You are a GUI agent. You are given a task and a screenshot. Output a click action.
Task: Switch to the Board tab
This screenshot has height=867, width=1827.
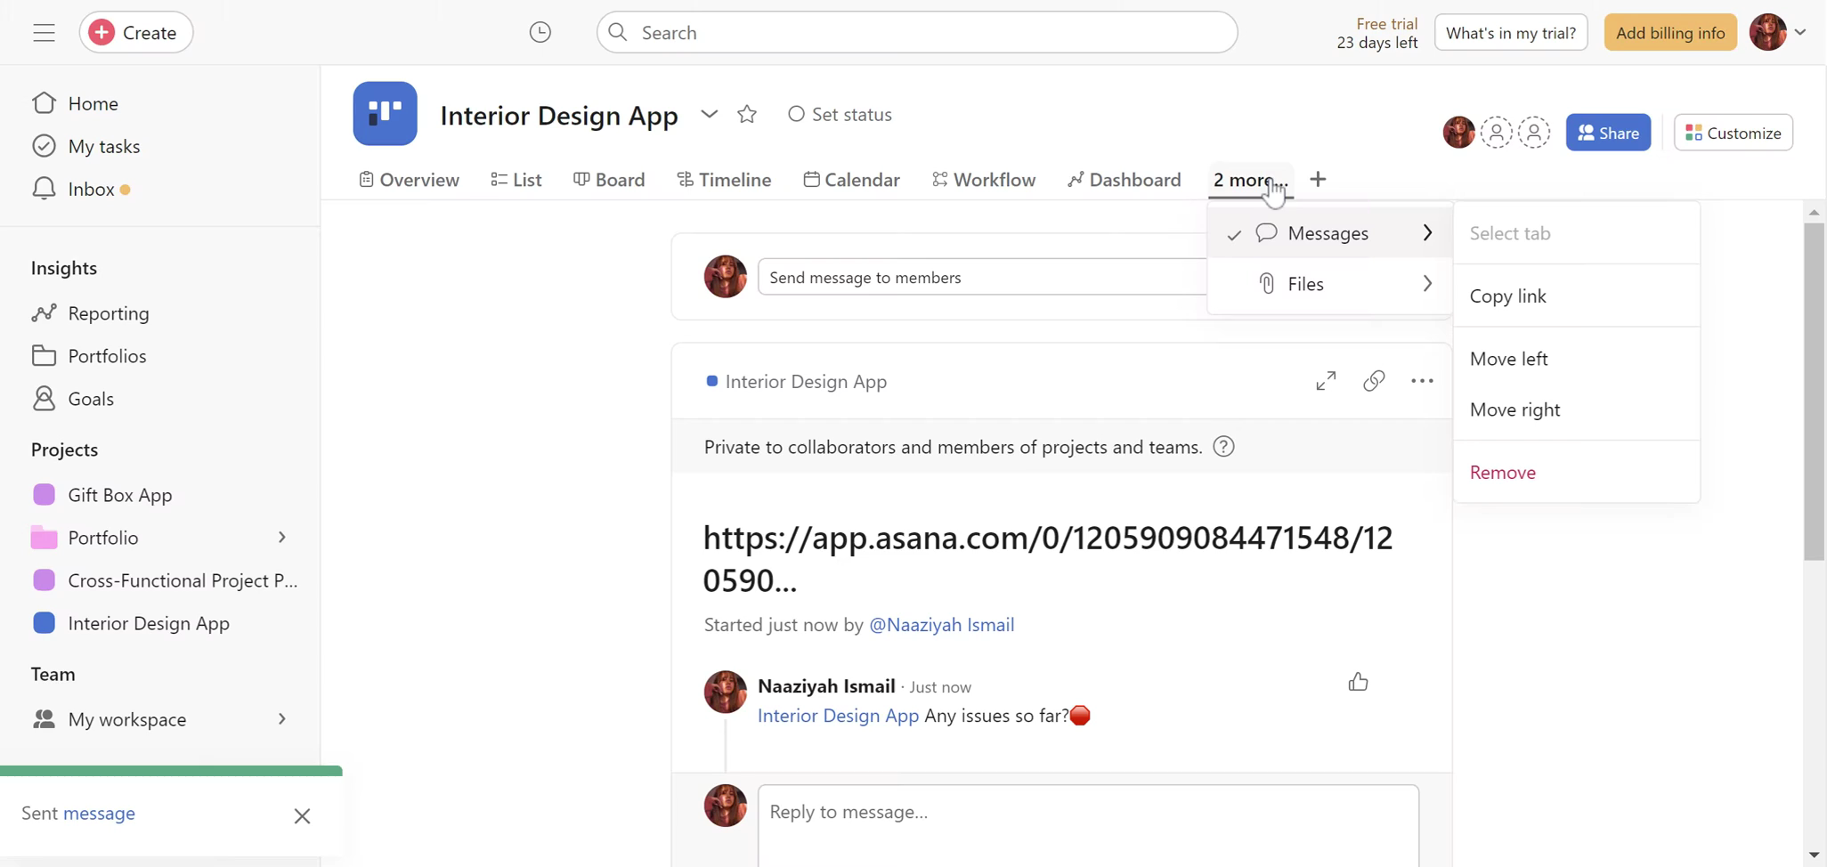(x=609, y=180)
